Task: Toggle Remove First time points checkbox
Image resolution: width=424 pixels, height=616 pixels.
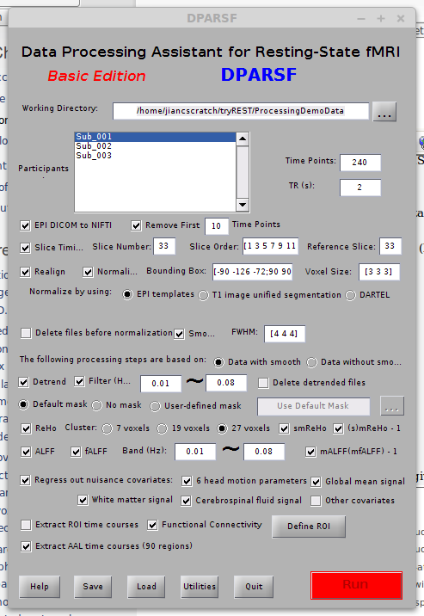Action: (136, 225)
